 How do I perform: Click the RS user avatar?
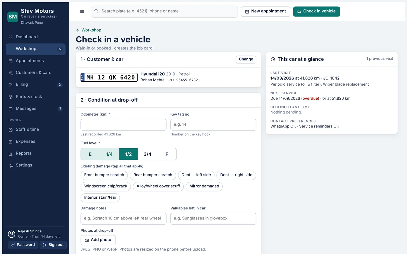coord(11,234)
